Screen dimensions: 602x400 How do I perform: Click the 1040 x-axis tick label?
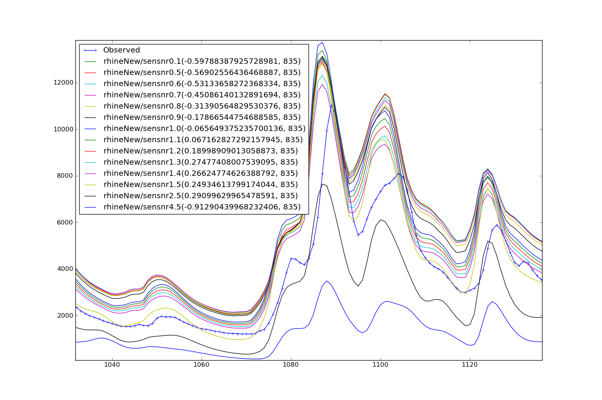pos(112,364)
